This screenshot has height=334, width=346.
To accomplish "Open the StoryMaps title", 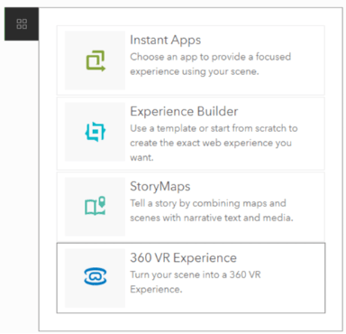I will click(x=160, y=186).
